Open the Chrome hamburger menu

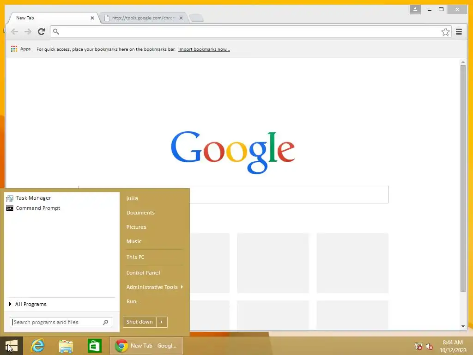click(x=459, y=32)
